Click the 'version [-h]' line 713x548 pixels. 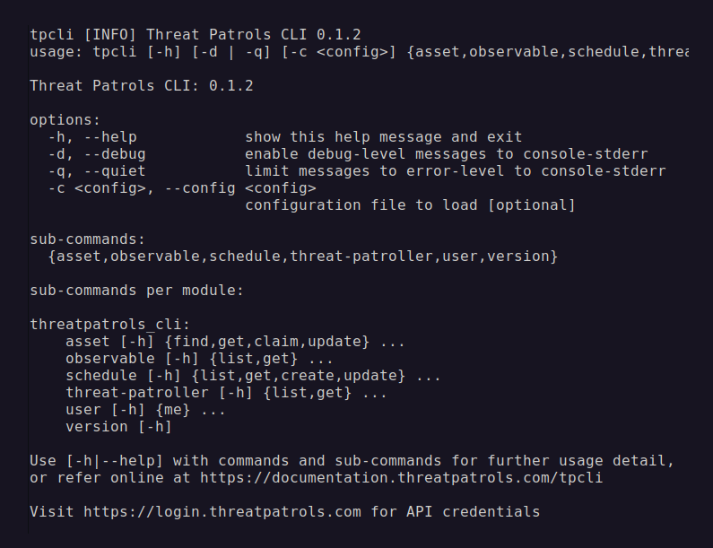[x=118, y=427]
